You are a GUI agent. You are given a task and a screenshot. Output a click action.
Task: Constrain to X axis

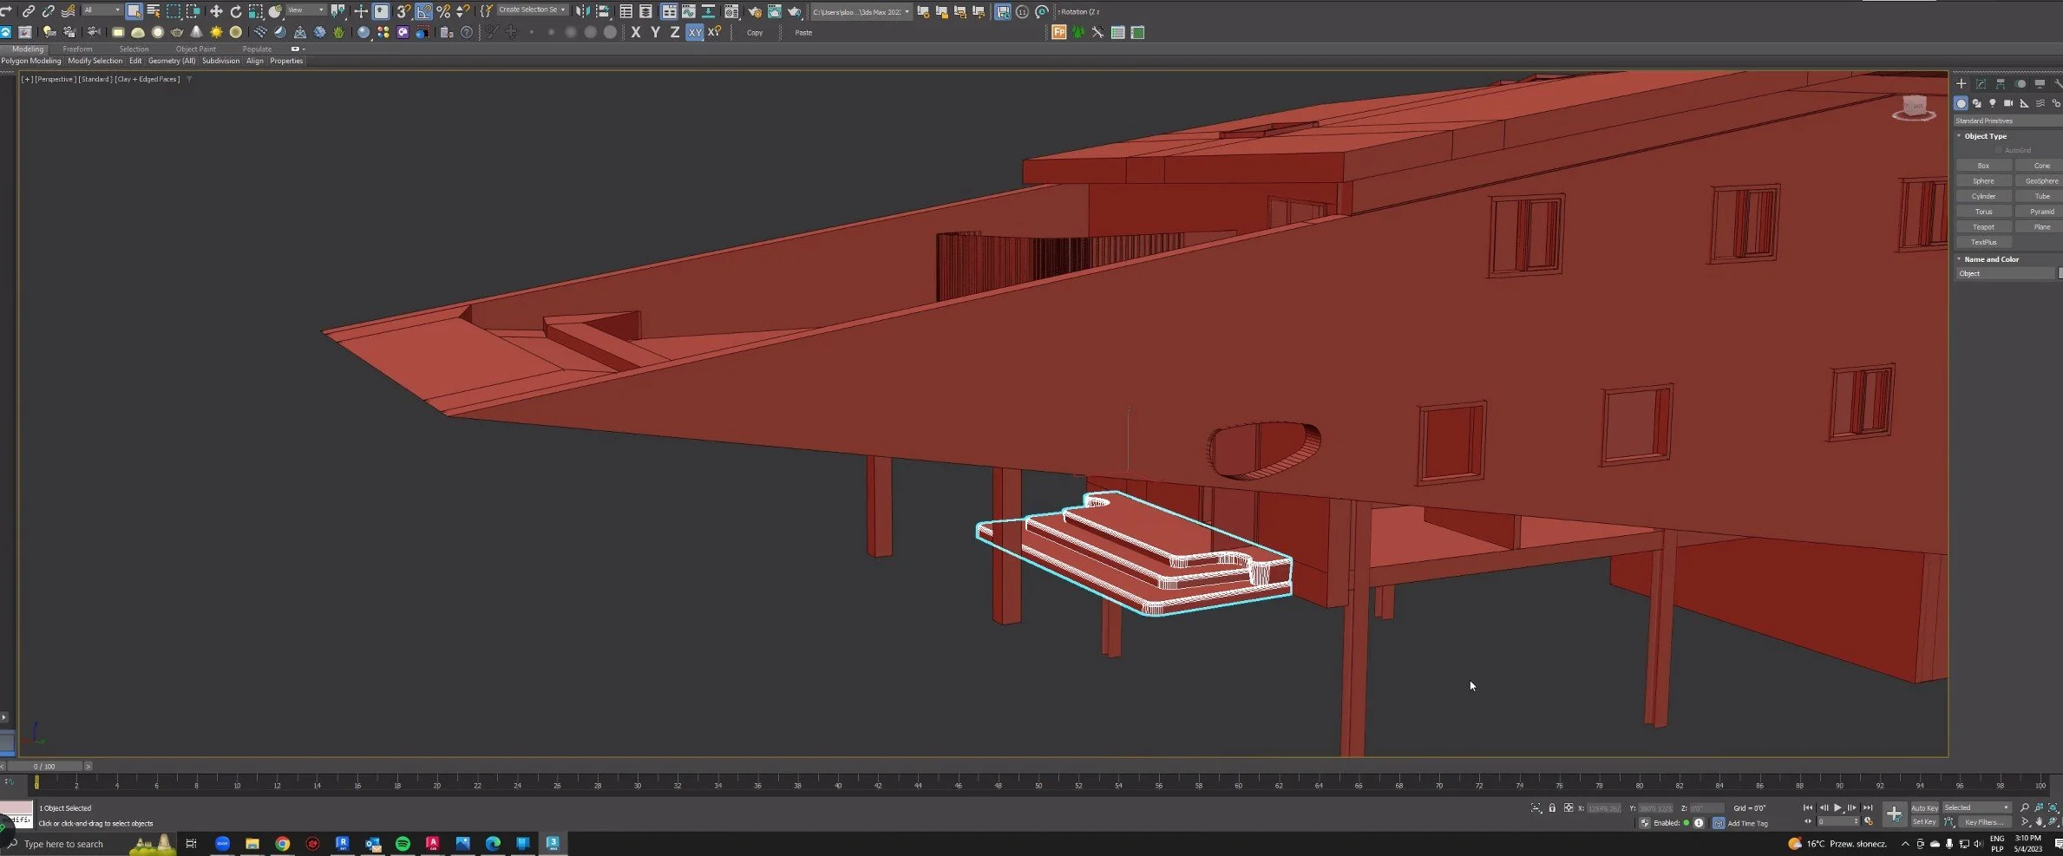pos(636,32)
